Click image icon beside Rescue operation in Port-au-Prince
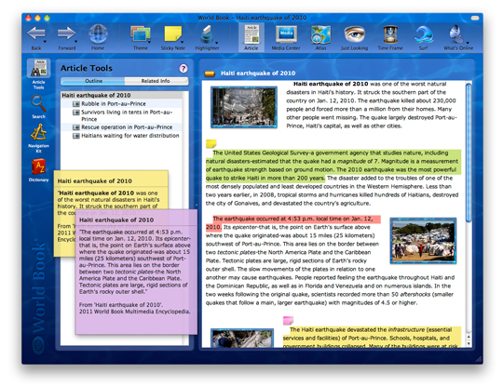Screen dimensions: 503x386 (76, 127)
